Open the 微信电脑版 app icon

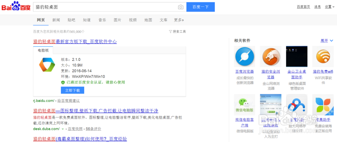pos(244,105)
